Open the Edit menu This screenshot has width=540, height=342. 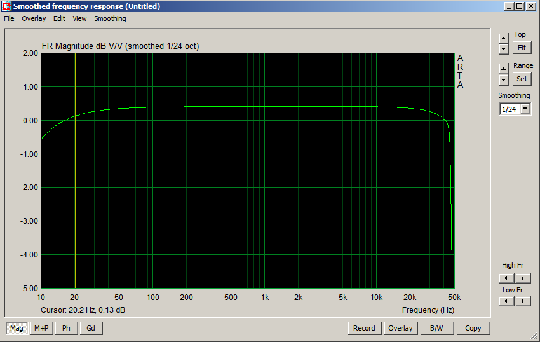(59, 18)
